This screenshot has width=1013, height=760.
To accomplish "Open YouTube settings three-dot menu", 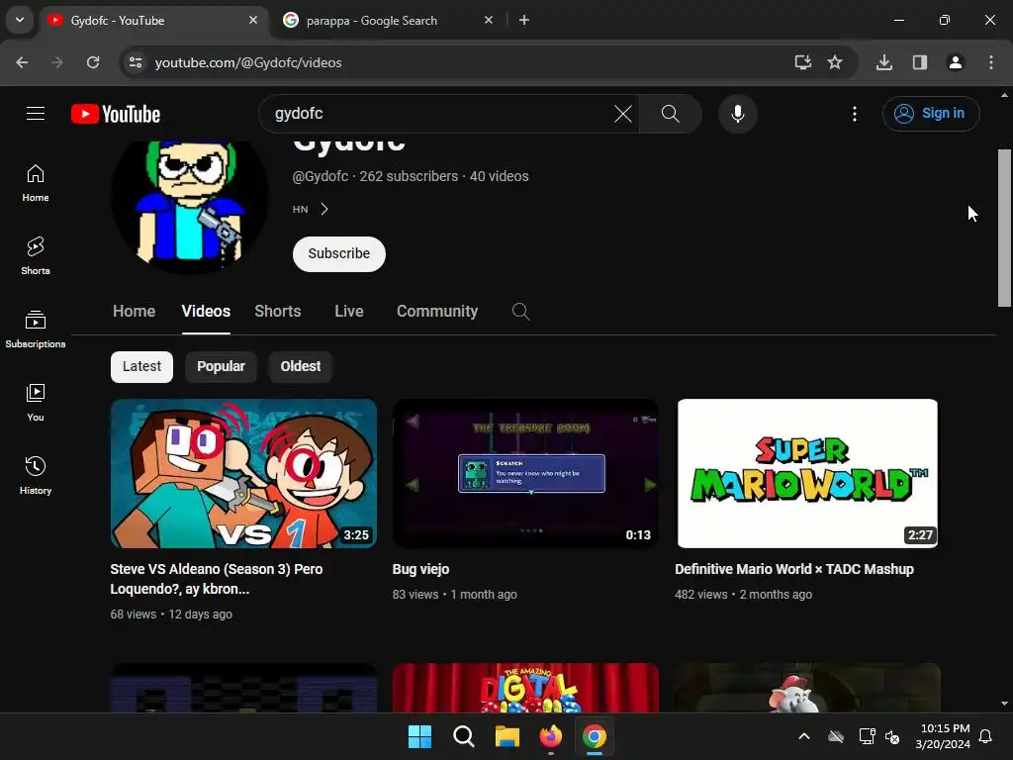I will (x=855, y=114).
